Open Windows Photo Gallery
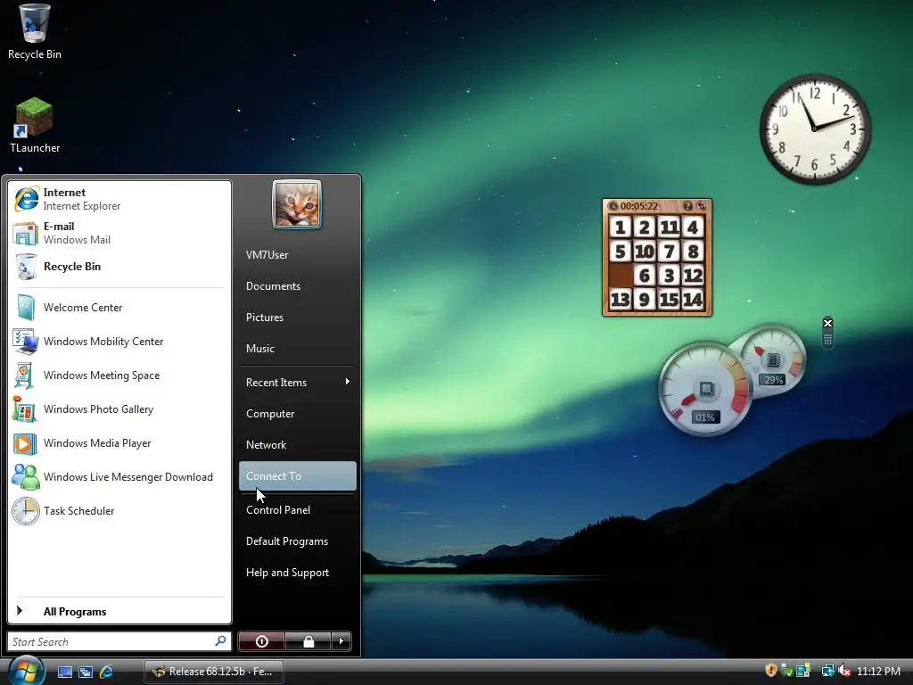This screenshot has height=685, width=913. [x=119, y=409]
